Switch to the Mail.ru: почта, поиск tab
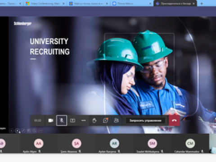Screen dimensions: 216x162 89,4
